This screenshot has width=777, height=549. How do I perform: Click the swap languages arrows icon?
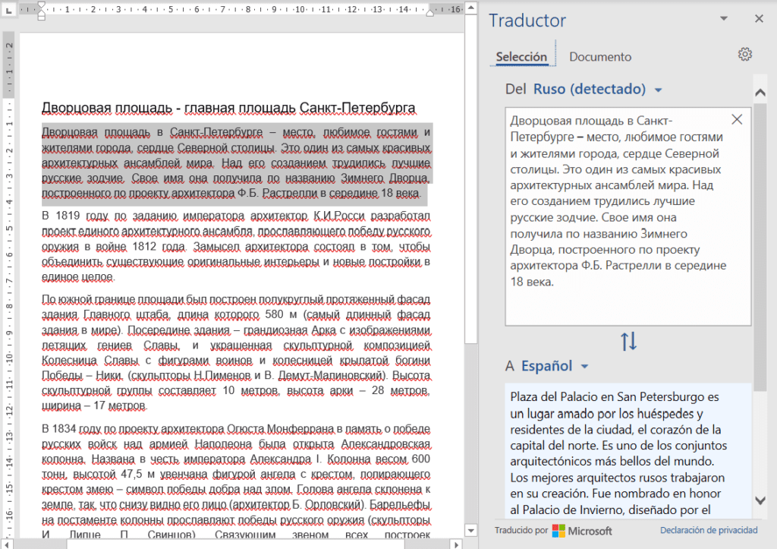[628, 341]
